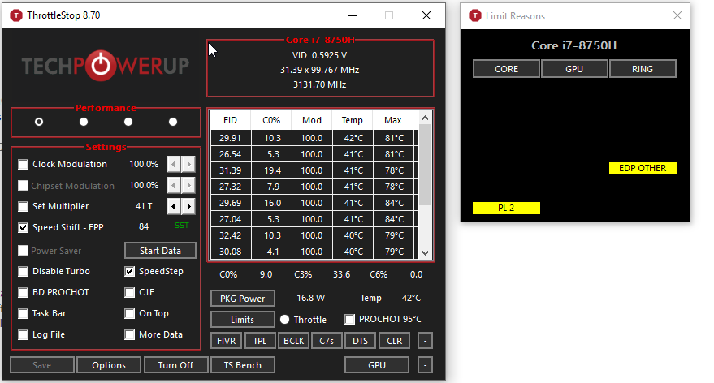Launch TS Bench

243,365
